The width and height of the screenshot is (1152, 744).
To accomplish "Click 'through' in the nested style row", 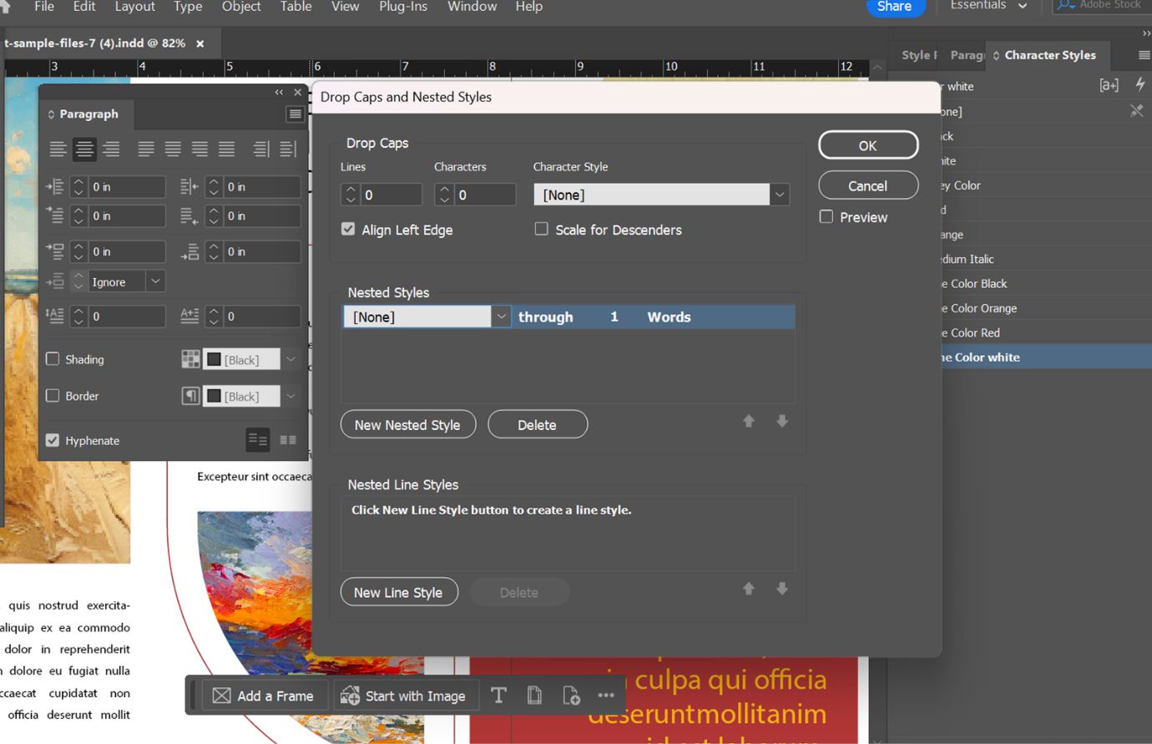I will [546, 317].
